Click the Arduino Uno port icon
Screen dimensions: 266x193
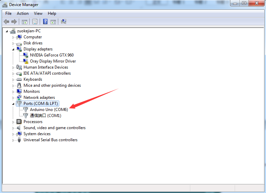[26, 110]
